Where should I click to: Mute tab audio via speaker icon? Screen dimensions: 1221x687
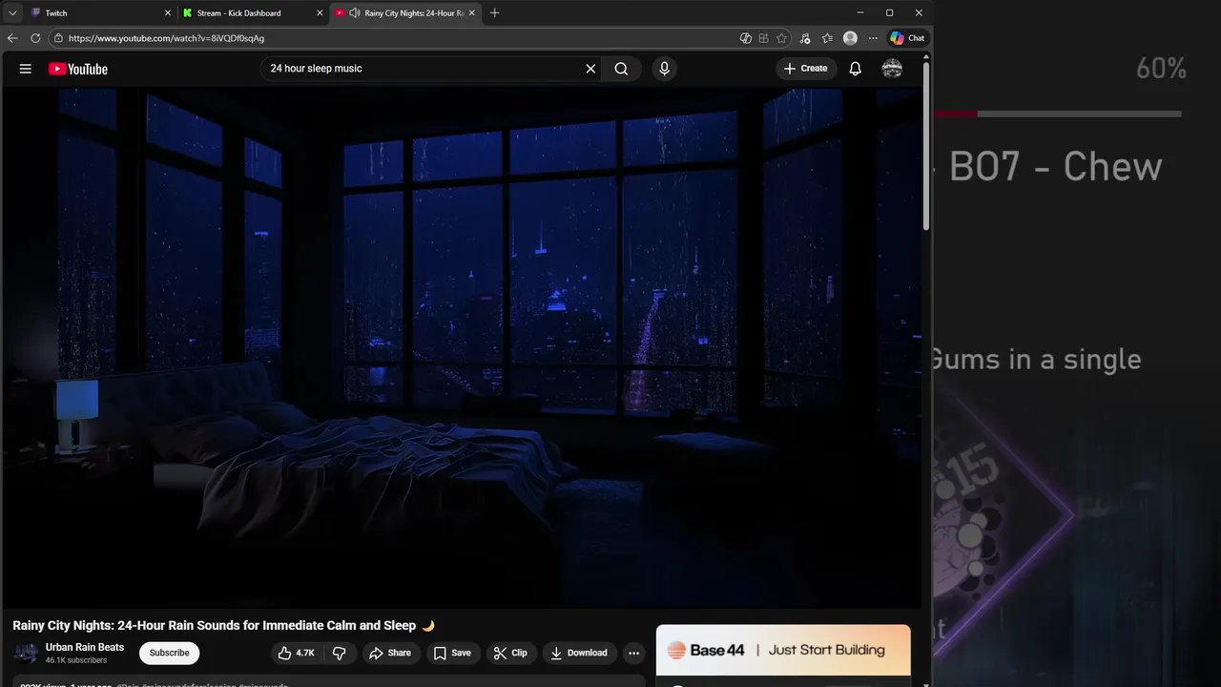tap(355, 13)
